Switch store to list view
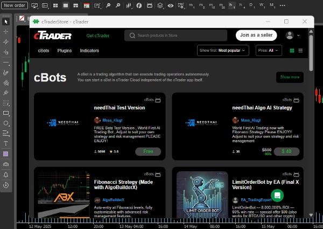Screen dimensions: 323x229 [300, 51]
